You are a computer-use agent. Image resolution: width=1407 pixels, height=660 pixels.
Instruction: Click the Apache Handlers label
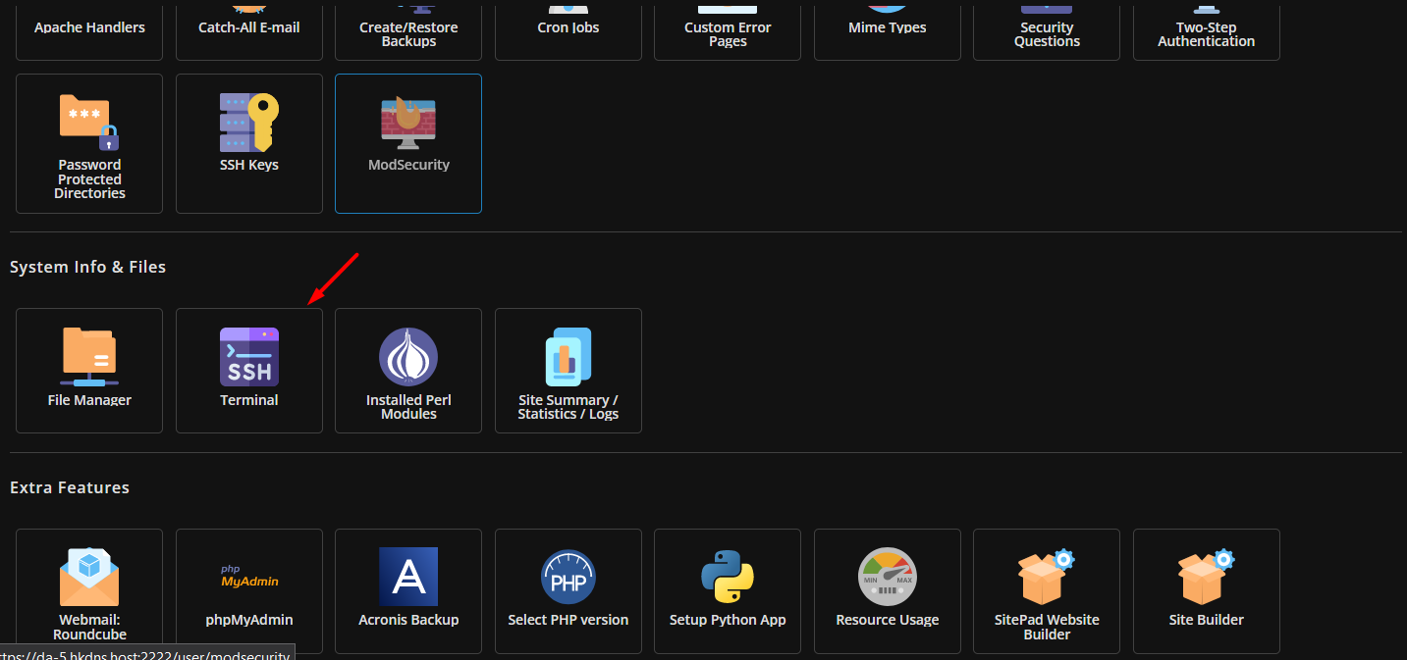pos(89,27)
